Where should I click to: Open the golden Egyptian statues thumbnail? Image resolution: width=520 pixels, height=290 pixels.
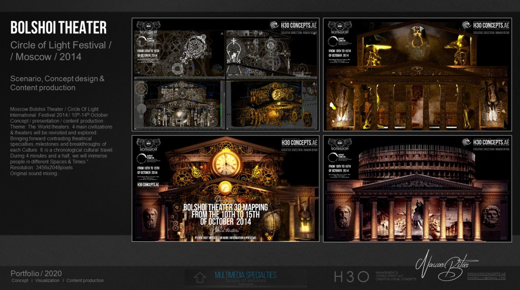point(417,74)
